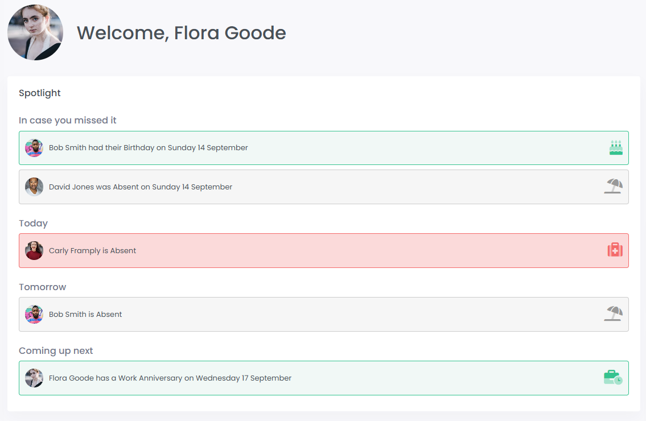The image size is (646, 421).
Task: Click the birthday cake icon on Bob Smith's card
Action: click(x=615, y=147)
